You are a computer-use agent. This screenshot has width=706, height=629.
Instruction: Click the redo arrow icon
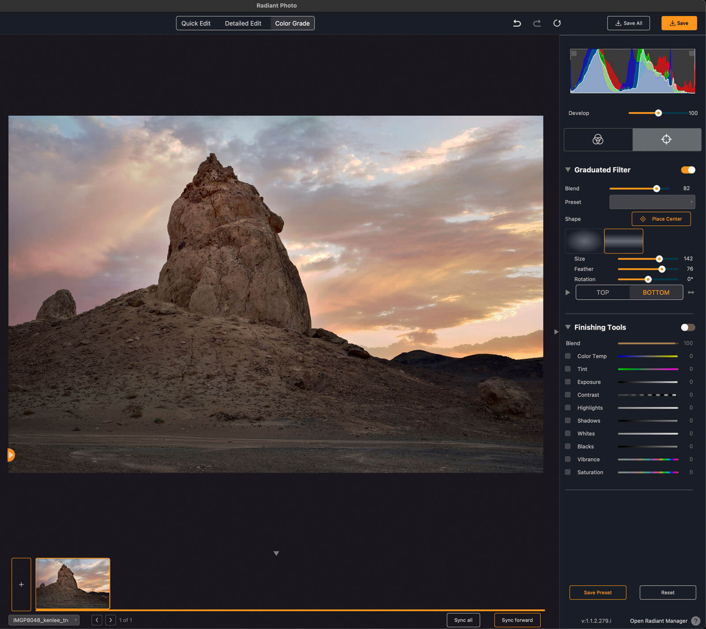tap(537, 23)
